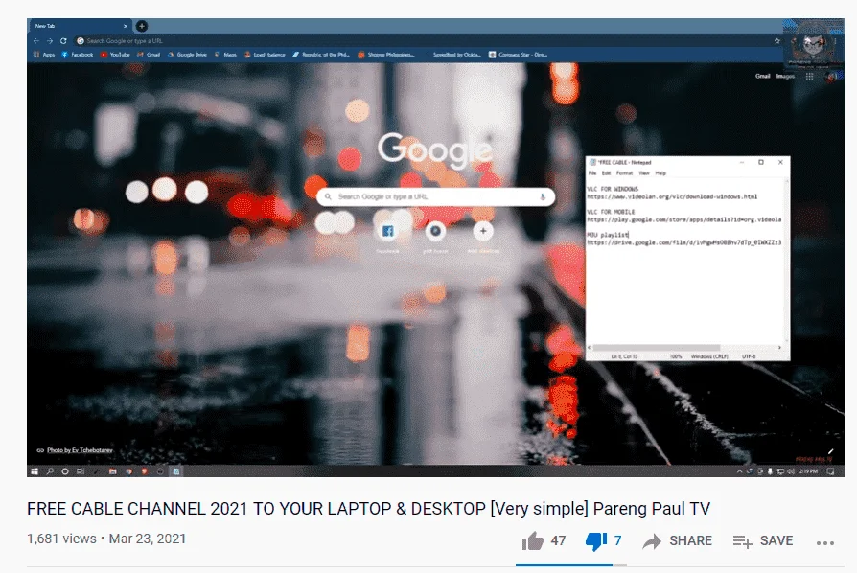This screenshot has width=857, height=573.
Task: Reload the page in Chrome
Action: tap(63, 41)
